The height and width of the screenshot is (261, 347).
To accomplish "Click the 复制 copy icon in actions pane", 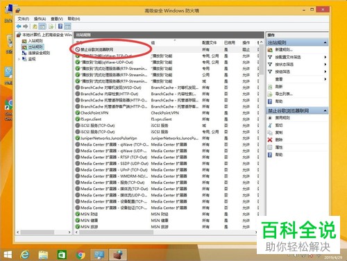I will coord(270,133).
